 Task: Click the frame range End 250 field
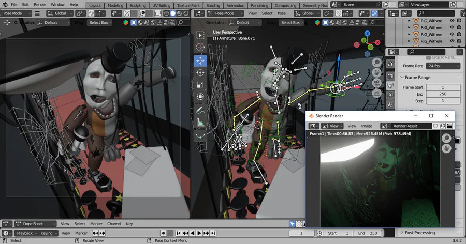click(x=443, y=94)
